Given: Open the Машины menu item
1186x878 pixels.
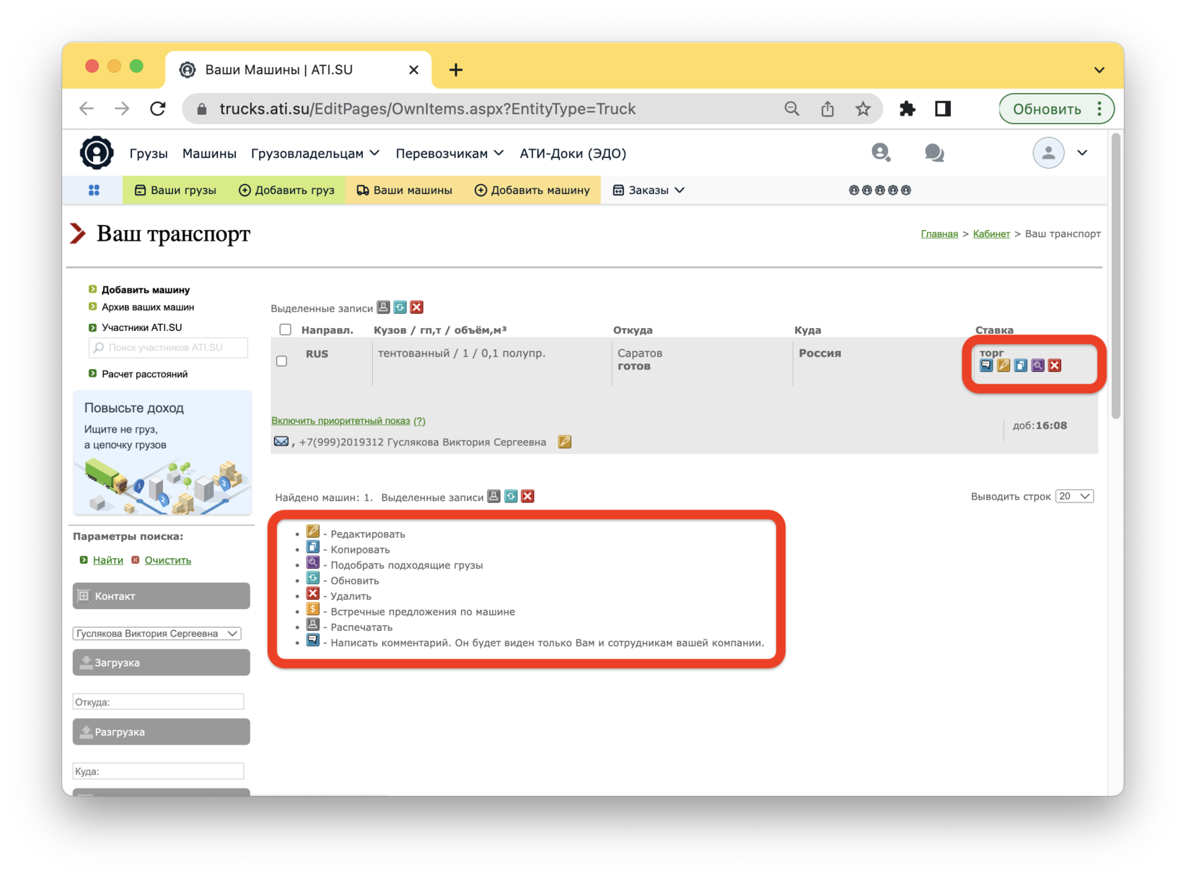Looking at the screenshot, I should pos(209,153).
